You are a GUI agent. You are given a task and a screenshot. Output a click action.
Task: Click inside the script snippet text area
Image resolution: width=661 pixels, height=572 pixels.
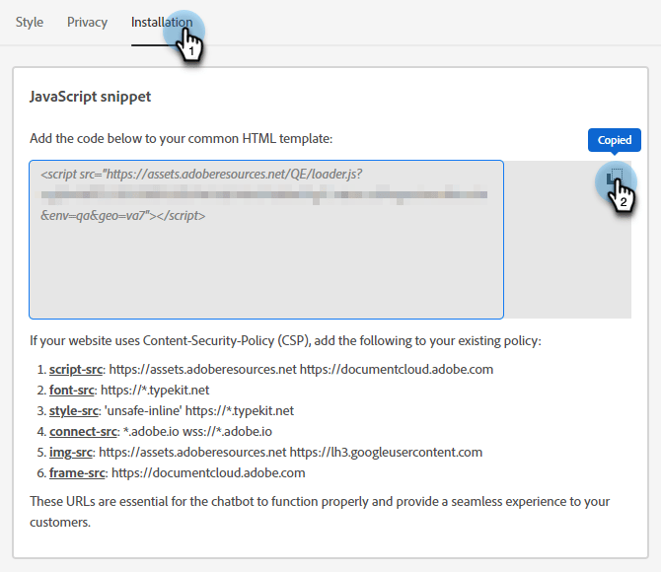(266, 240)
